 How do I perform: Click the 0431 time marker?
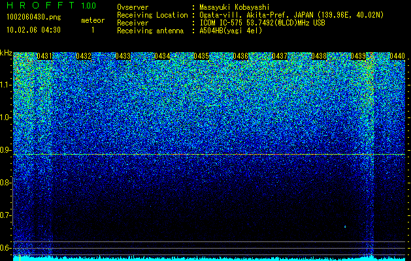(44, 56)
